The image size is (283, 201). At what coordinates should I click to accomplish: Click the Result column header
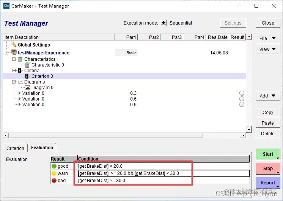click(237, 37)
